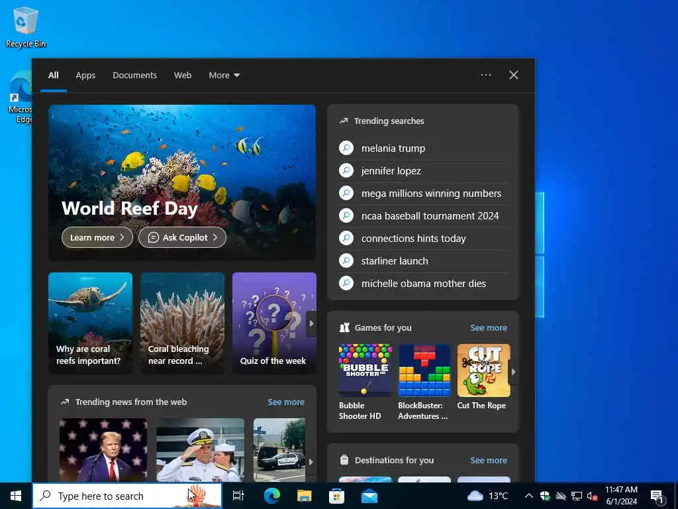Open the Mail app from the taskbar
The height and width of the screenshot is (509, 678).
(x=369, y=496)
